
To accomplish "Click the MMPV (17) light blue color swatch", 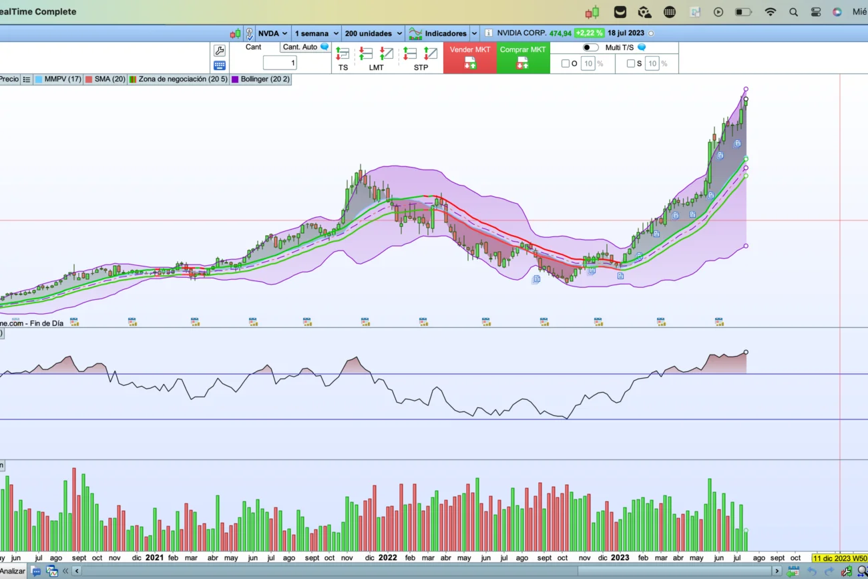I will point(39,79).
